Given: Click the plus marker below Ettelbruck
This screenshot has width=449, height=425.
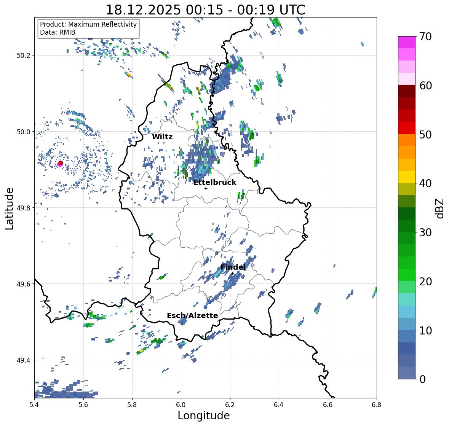Looking at the screenshot, I should pyautogui.click(x=206, y=188).
